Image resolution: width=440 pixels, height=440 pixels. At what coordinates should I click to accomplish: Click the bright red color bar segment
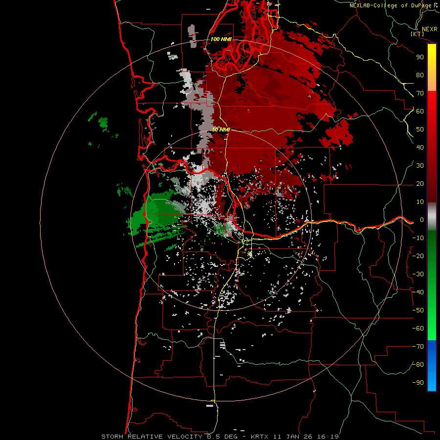click(x=432, y=103)
